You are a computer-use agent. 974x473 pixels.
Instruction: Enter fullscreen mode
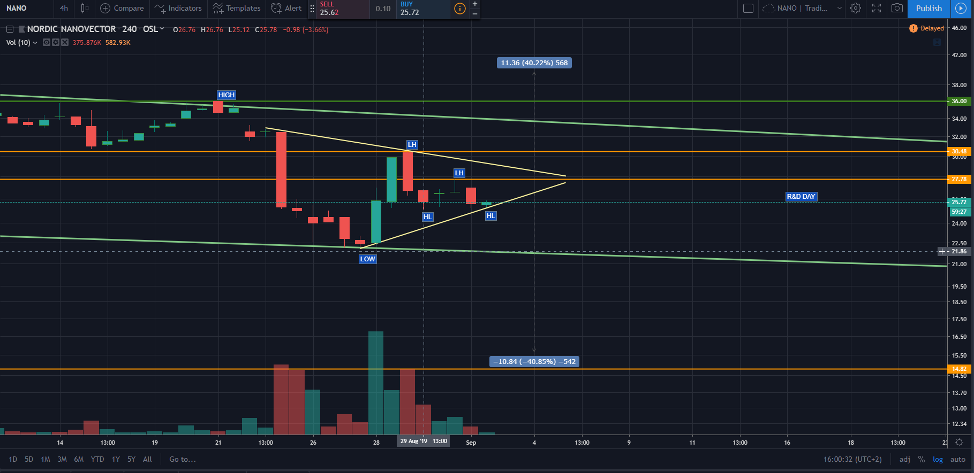877,8
